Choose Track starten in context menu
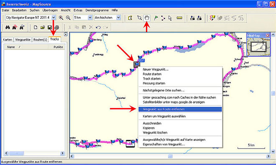The image size is (276, 165). coord(180,79)
